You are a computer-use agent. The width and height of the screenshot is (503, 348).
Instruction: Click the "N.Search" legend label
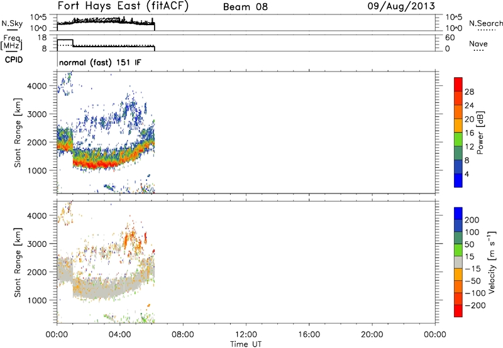(486, 23)
